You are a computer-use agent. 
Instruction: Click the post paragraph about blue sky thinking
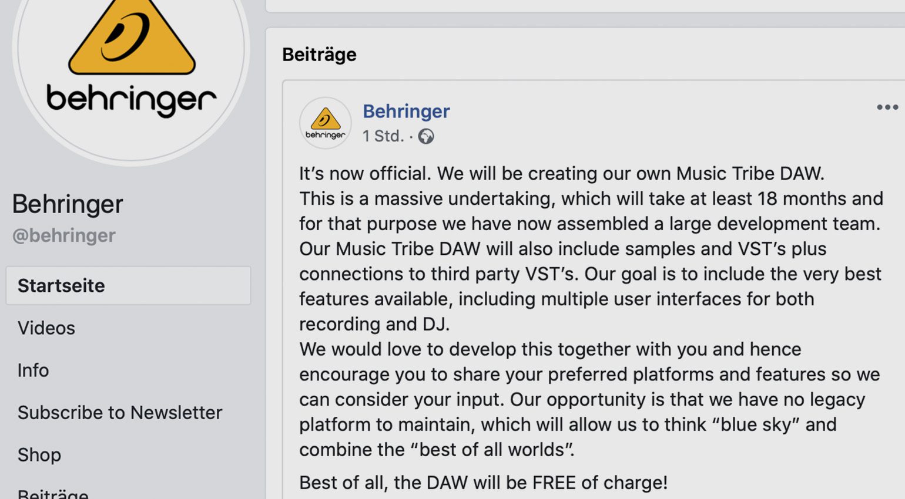click(589, 399)
